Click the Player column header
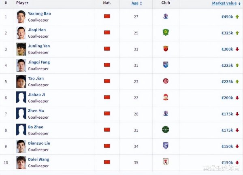 pyautogui.click(x=22, y=3)
